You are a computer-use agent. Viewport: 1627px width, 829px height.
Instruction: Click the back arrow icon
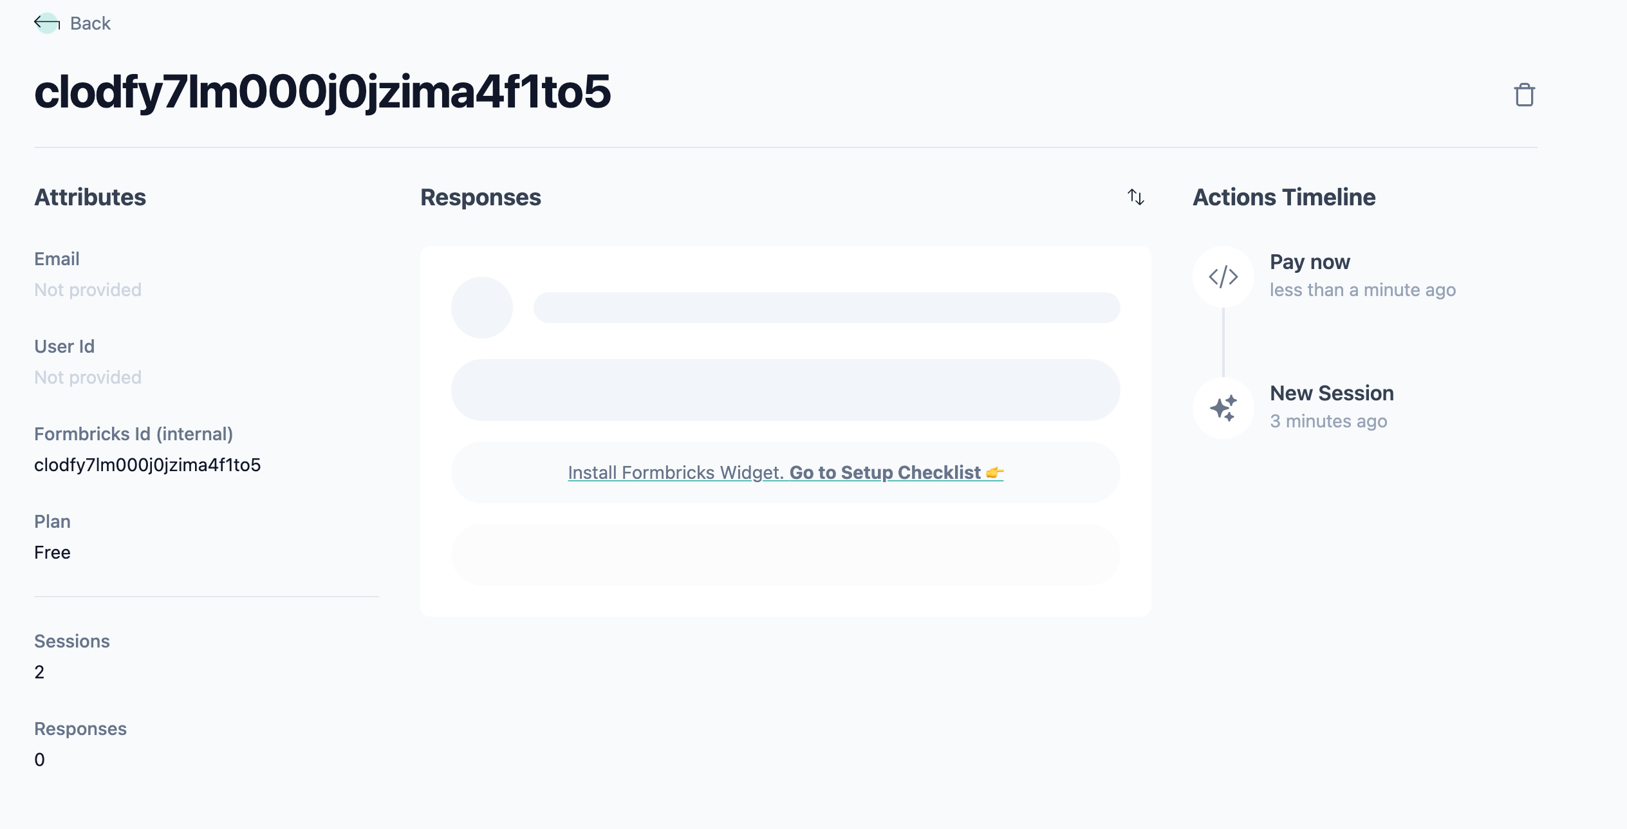47,23
